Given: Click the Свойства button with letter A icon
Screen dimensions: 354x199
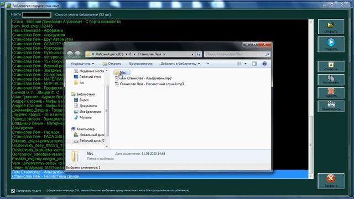Looking at the screenshot, I should coord(331,66).
